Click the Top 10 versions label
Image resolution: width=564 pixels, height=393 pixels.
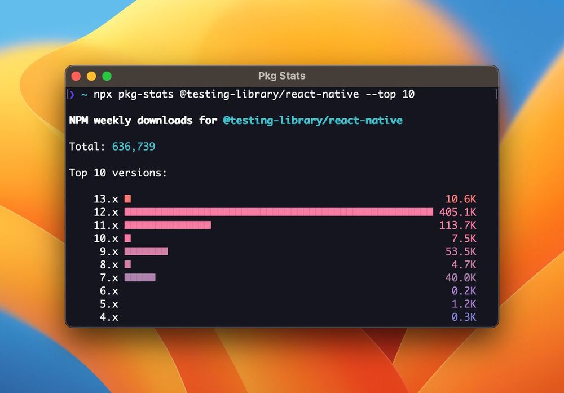coord(118,173)
